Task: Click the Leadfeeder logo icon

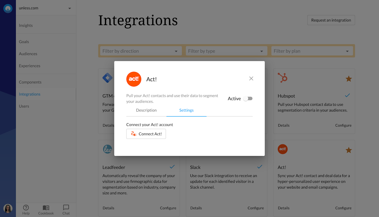Action: [108, 149]
